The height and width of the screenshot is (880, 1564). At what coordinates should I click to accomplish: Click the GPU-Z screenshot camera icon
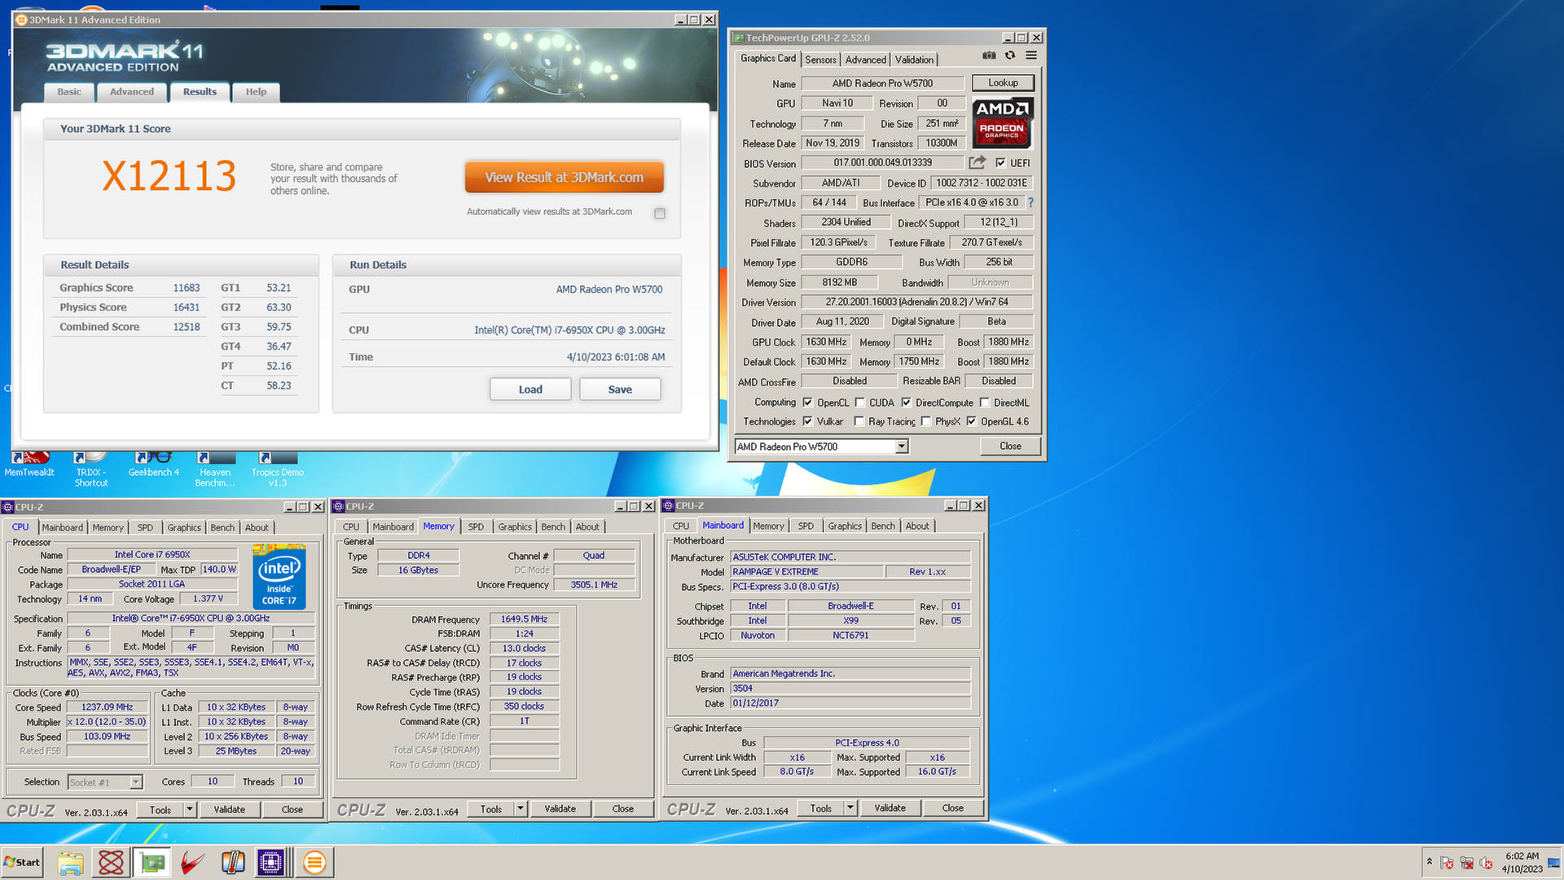pos(989,55)
